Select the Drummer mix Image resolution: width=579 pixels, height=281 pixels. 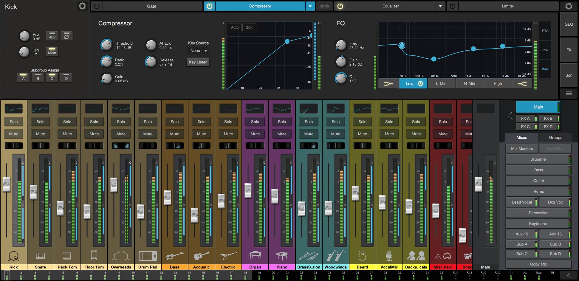coord(538,159)
